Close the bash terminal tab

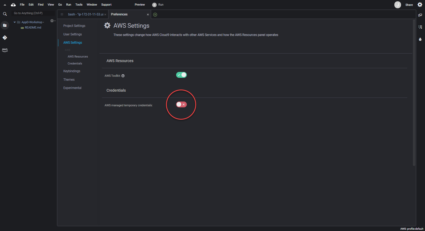pyautogui.click(x=105, y=15)
